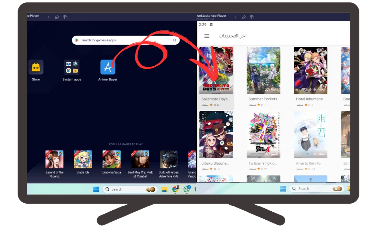Open the Tu Bian Yingxiong poster
The height and width of the screenshot is (236, 377).
[263, 135]
